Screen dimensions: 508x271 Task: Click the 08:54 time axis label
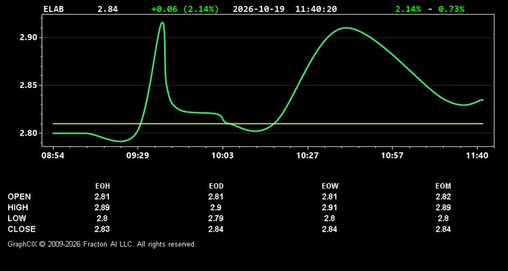coord(52,156)
